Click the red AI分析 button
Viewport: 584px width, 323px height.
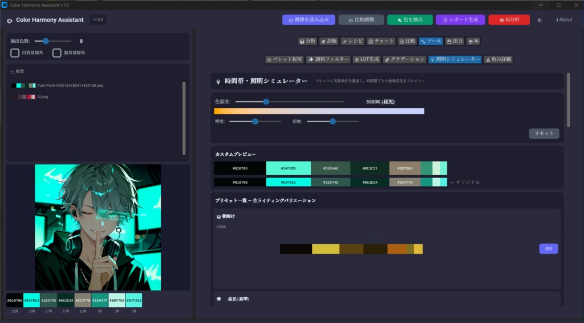click(x=509, y=20)
